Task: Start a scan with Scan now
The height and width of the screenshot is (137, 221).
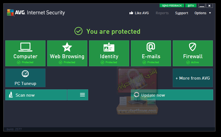Action: pos(36,95)
